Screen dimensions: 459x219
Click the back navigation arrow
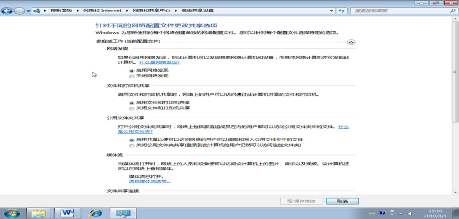8,10
